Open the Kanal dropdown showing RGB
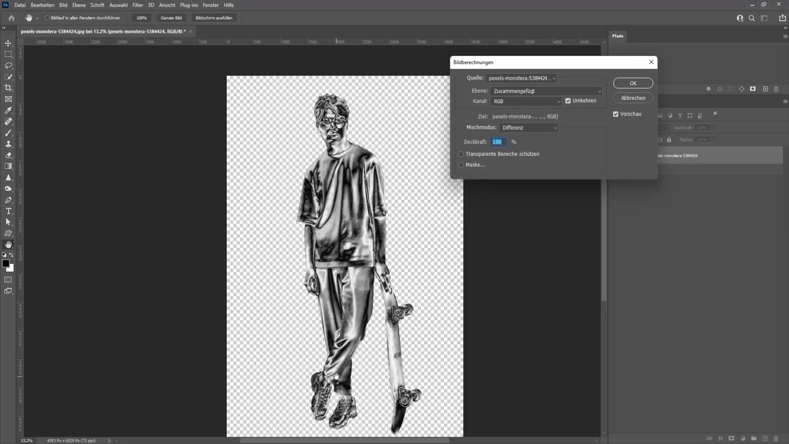Viewport: 789px width, 444px height. coord(526,101)
